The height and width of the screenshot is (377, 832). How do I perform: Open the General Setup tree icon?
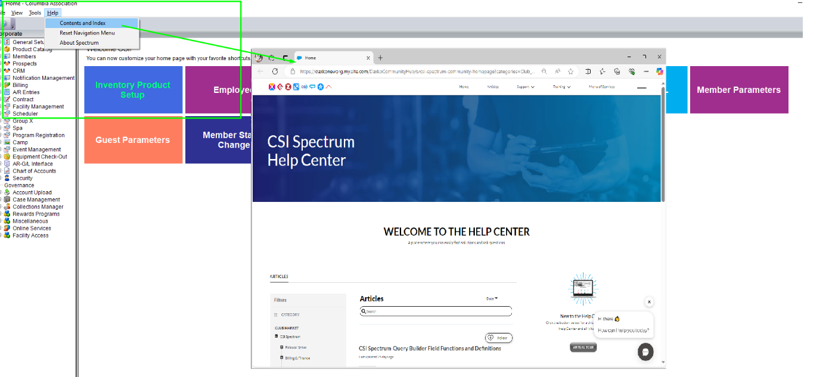tap(7, 42)
